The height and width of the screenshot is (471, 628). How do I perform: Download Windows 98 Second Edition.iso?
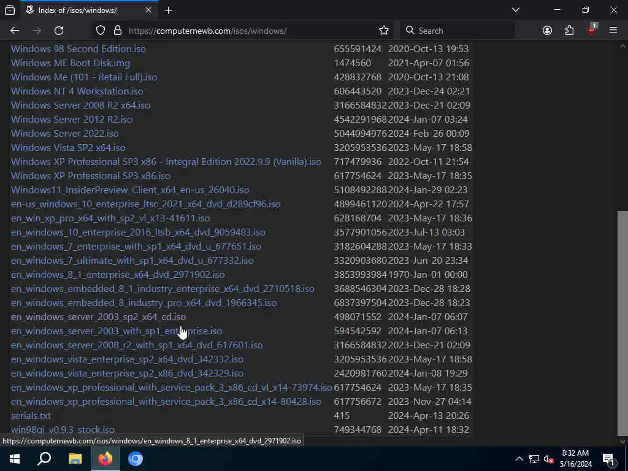(78, 49)
